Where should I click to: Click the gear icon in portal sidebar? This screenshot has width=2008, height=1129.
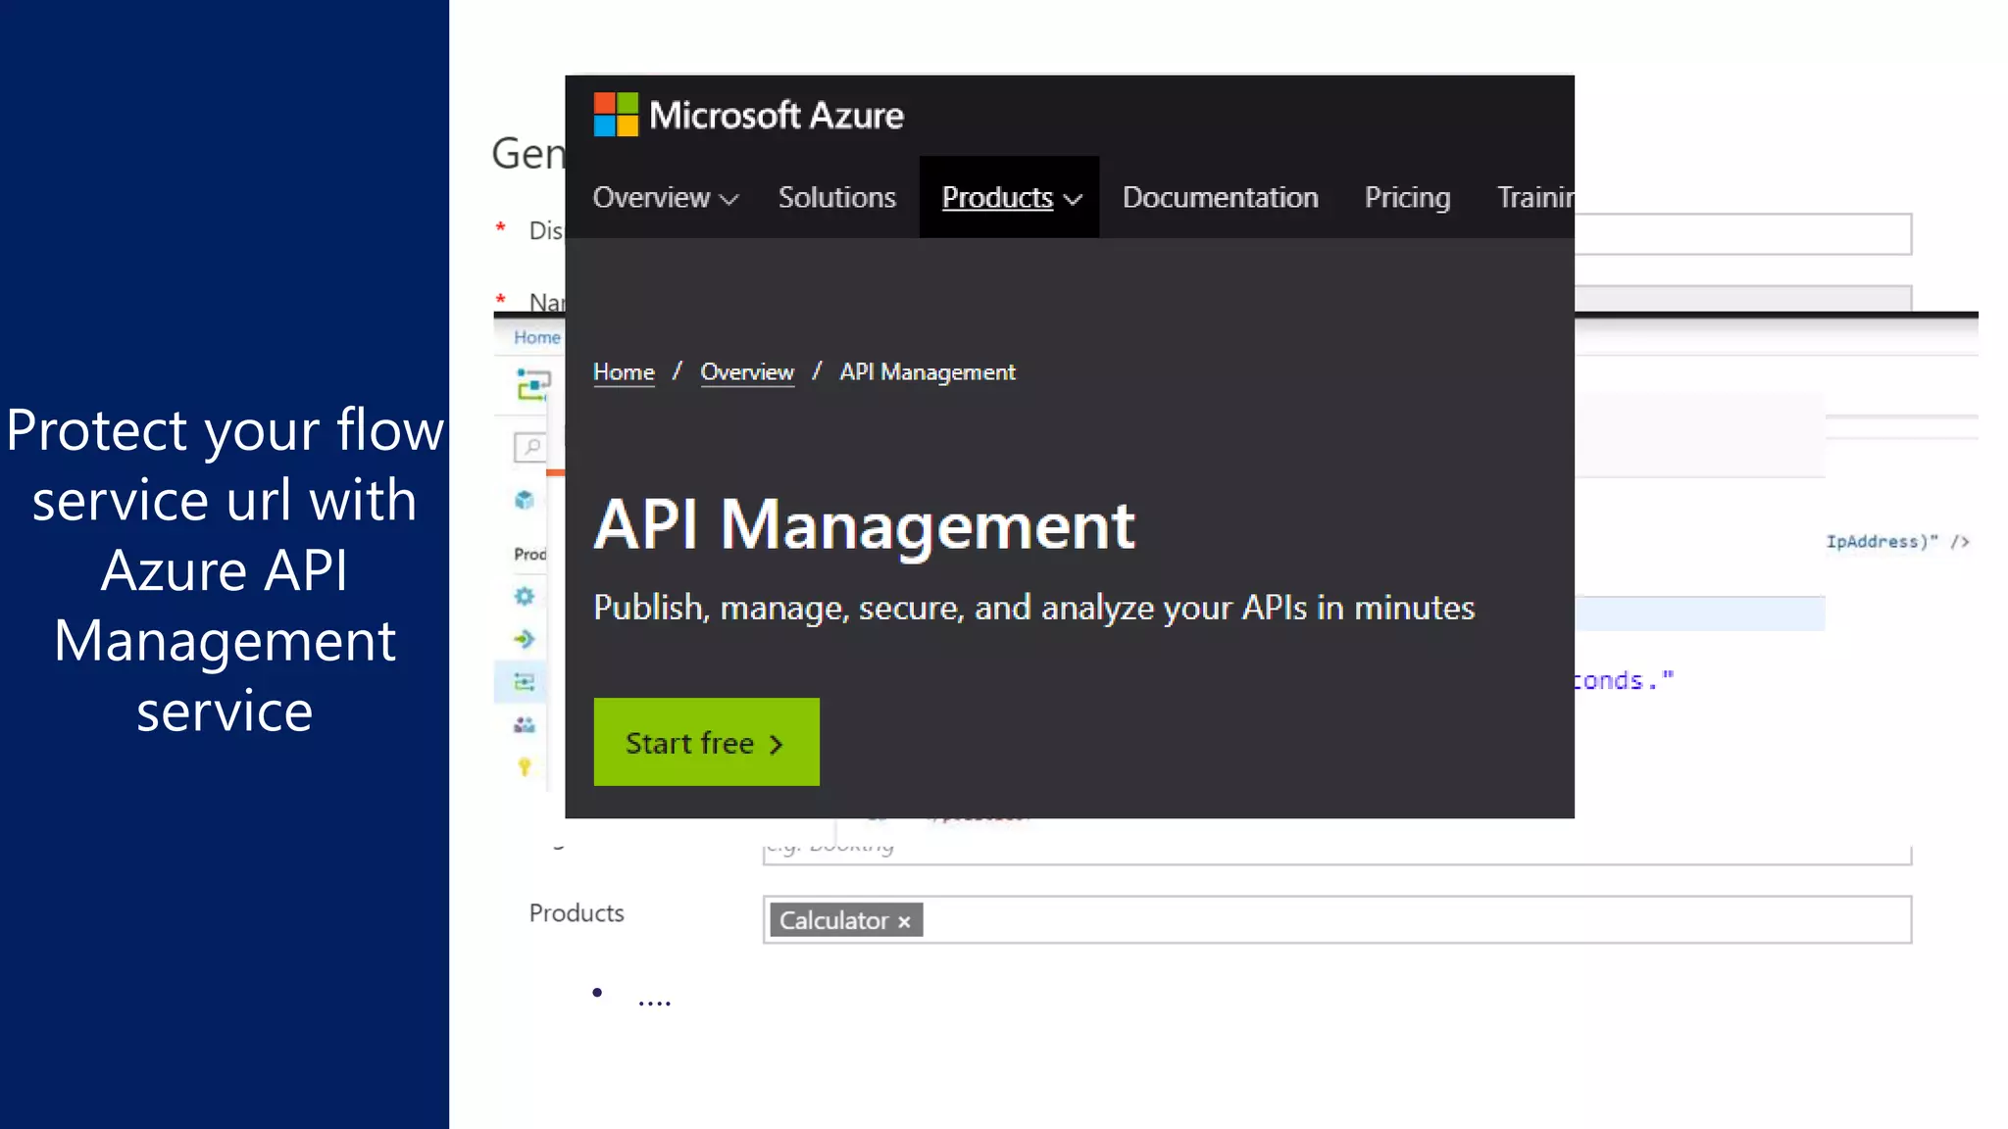click(x=525, y=596)
